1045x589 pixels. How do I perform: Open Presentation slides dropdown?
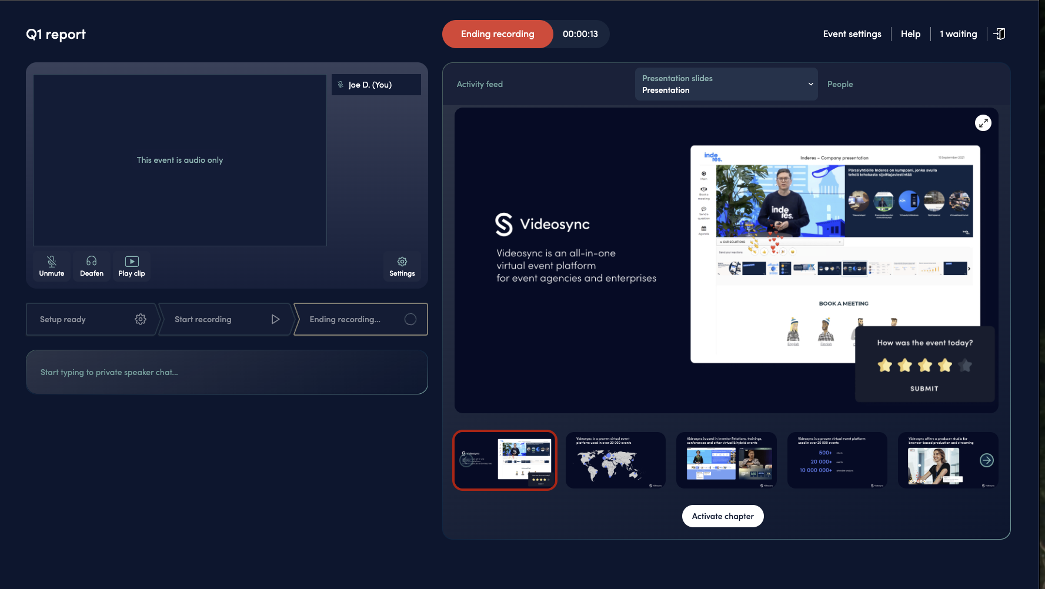[726, 84]
